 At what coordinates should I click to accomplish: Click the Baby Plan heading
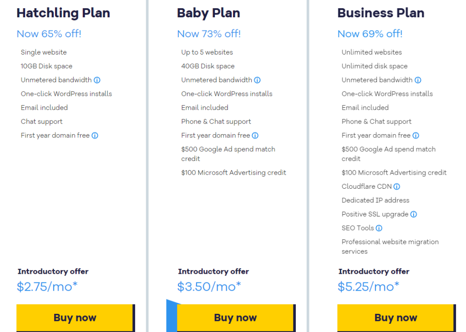[x=208, y=13]
